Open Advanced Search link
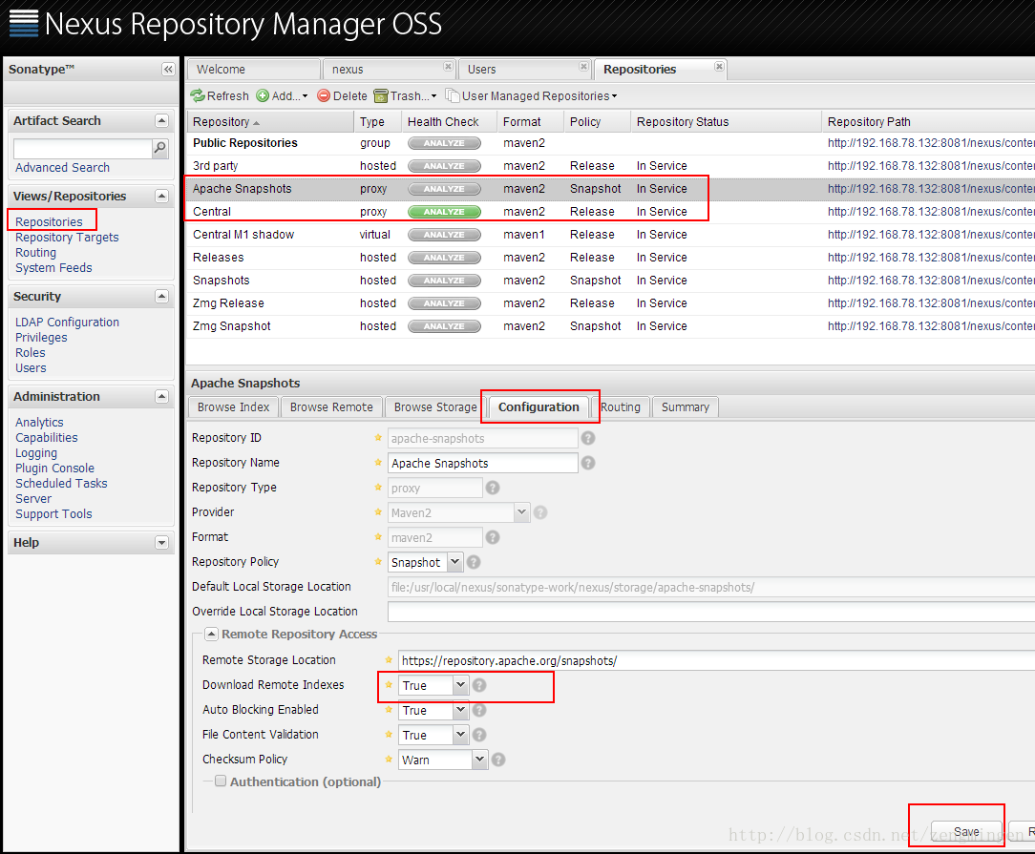 (x=63, y=168)
